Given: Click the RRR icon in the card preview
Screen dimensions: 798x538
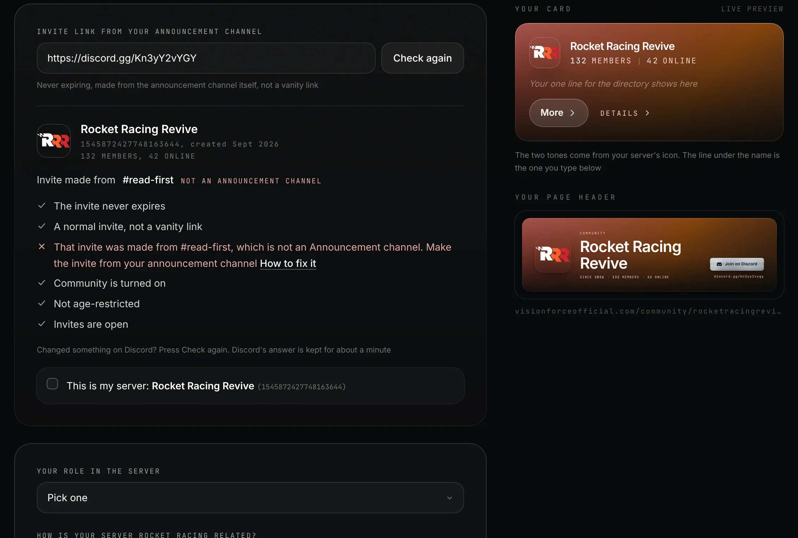Looking at the screenshot, I should pos(545,53).
